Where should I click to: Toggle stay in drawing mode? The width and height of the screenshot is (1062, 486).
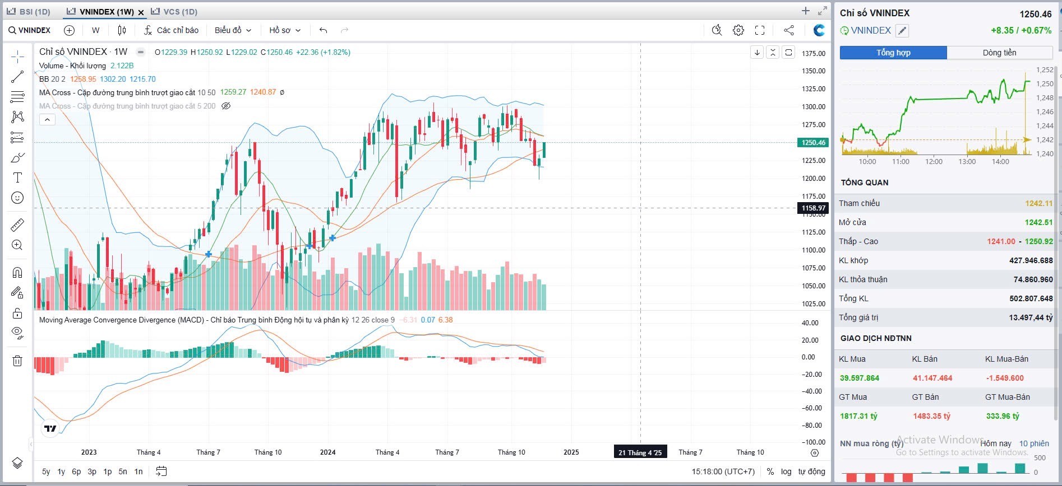pyautogui.click(x=17, y=293)
